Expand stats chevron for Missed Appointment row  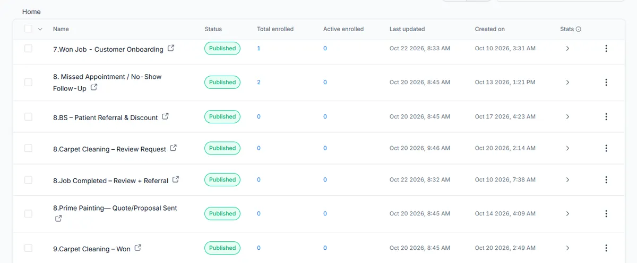coord(567,82)
